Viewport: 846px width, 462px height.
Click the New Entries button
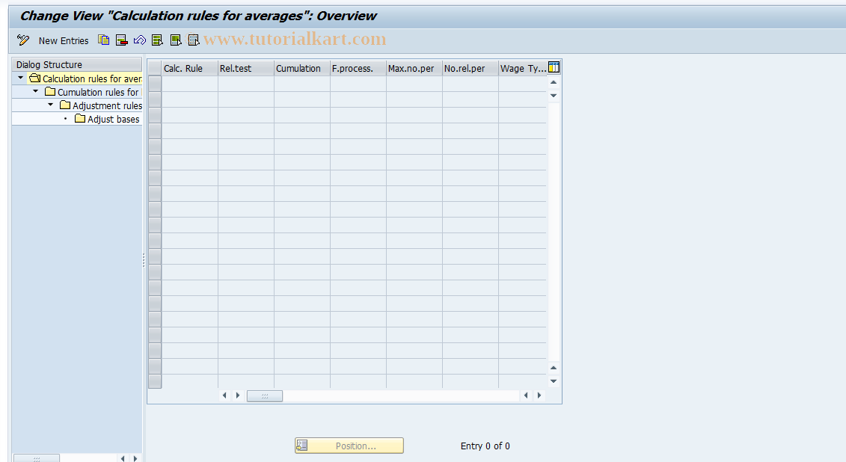[64, 41]
